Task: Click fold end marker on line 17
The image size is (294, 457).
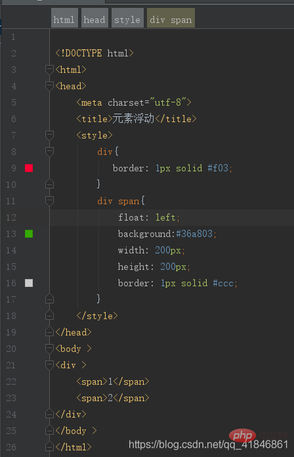Action: pos(49,299)
